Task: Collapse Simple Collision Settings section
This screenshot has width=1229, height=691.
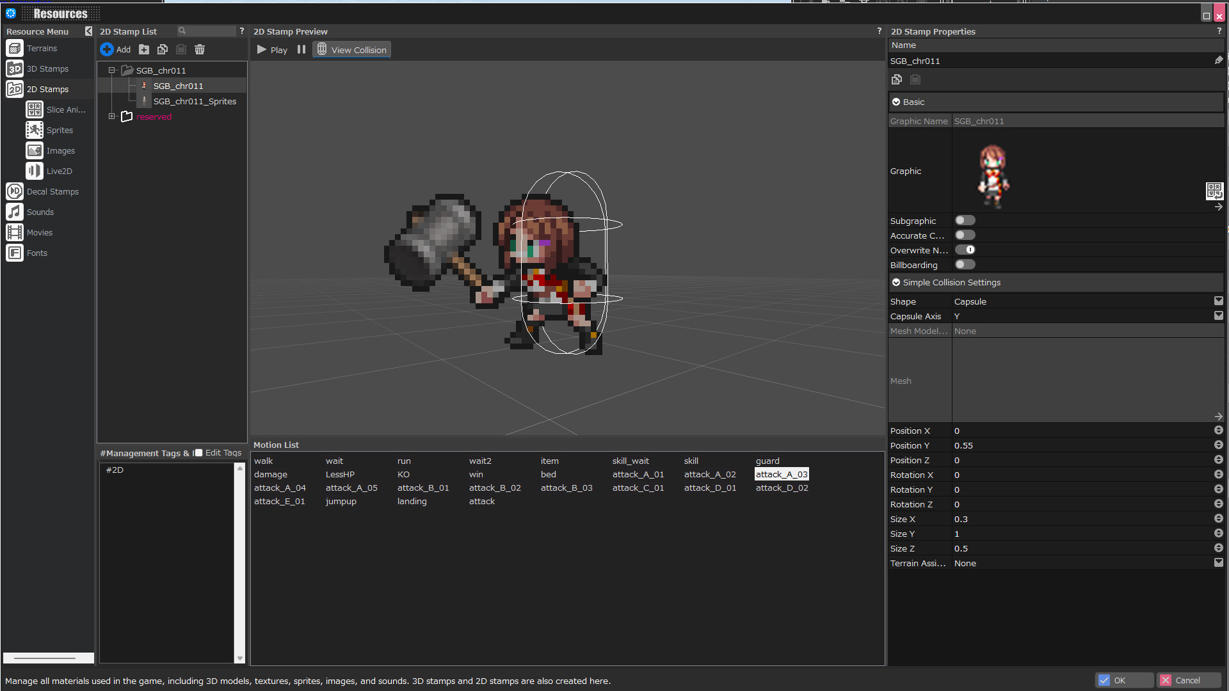Action: [896, 282]
